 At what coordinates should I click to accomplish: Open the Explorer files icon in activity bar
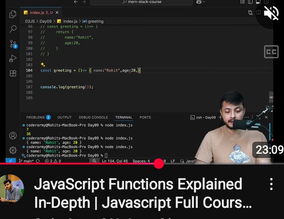click(x=13, y=14)
